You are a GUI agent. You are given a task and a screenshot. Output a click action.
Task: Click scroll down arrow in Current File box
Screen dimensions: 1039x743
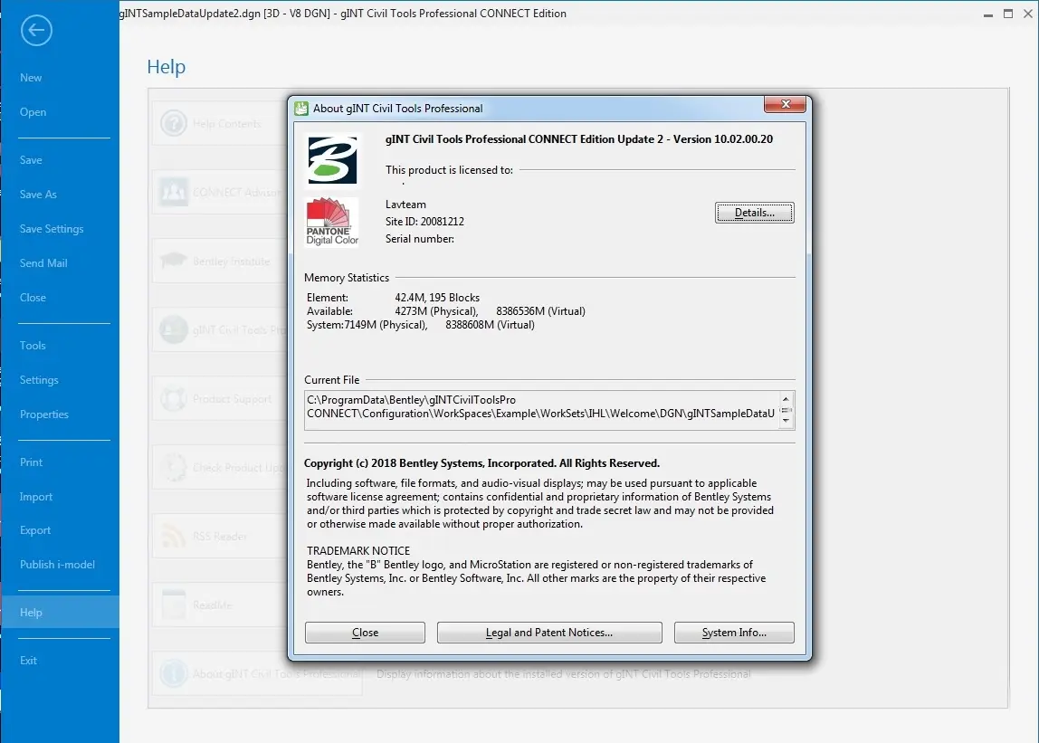[x=786, y=420]
